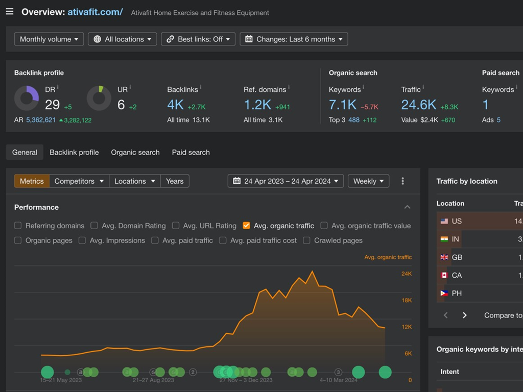Open the 4K backlinks value
523x392 pixels.
(x=176, y=105)
